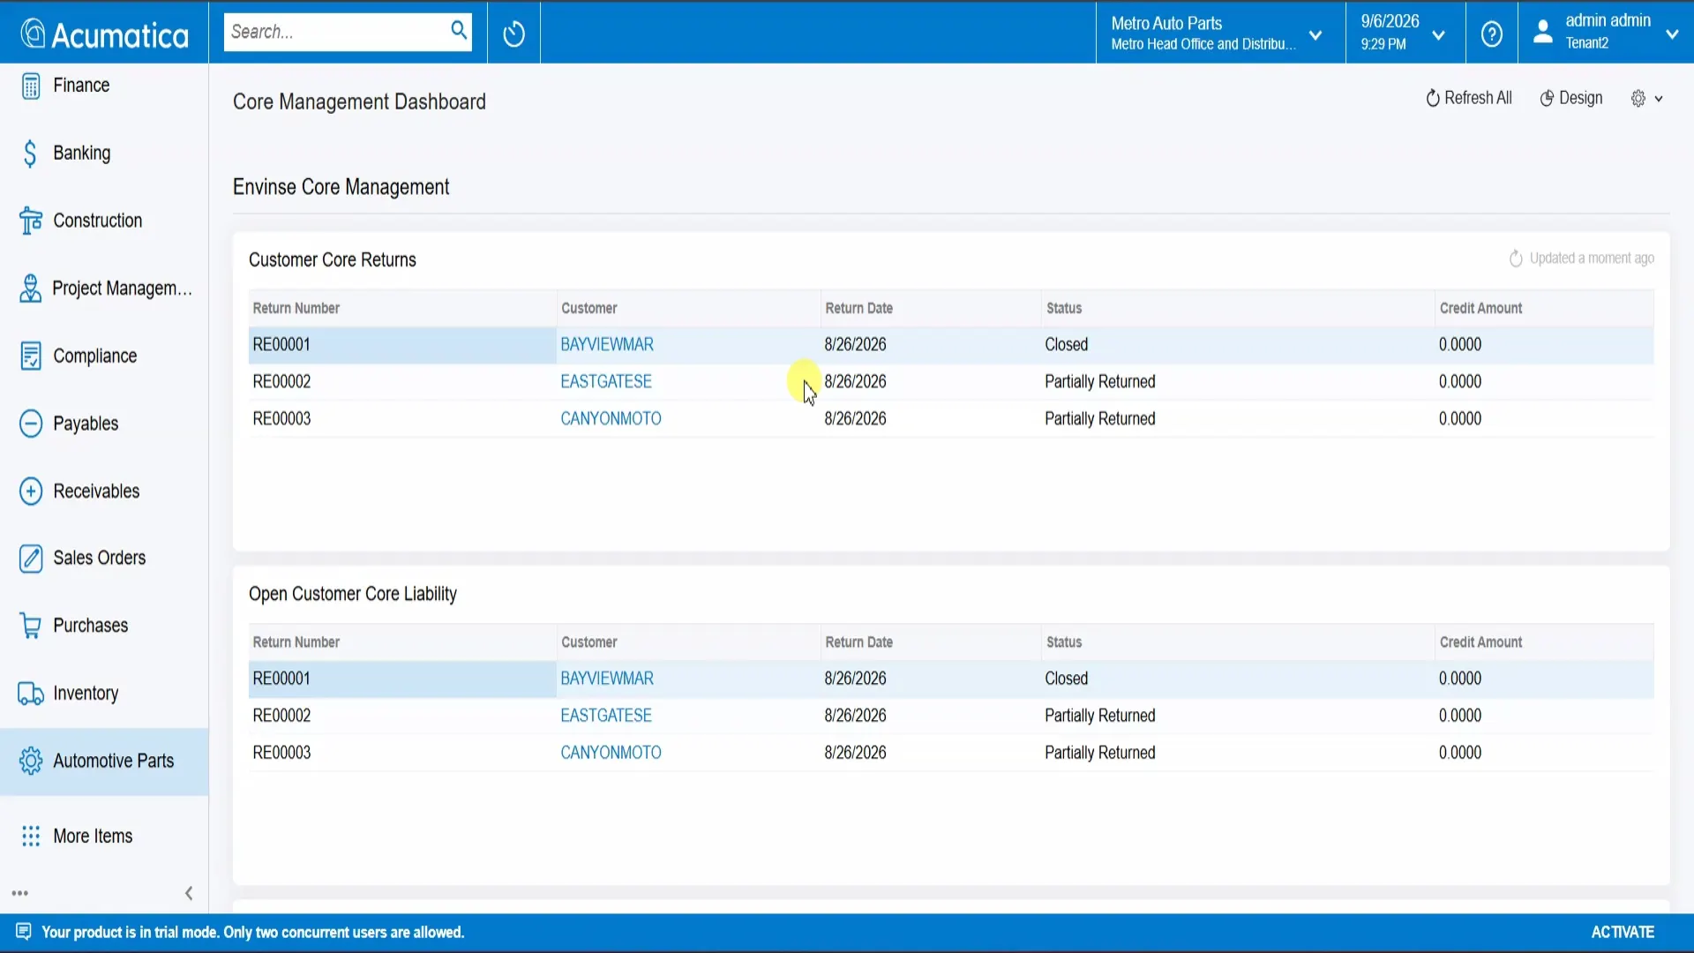The width and height of the screenshot is (1694, 953).
Task: Click Refresh All button
Action: 1469,98
